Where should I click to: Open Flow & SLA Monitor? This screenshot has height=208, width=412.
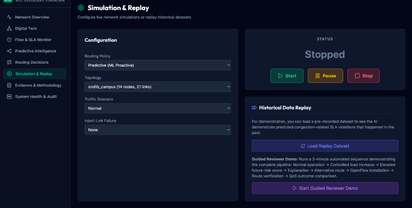point(35,40)
